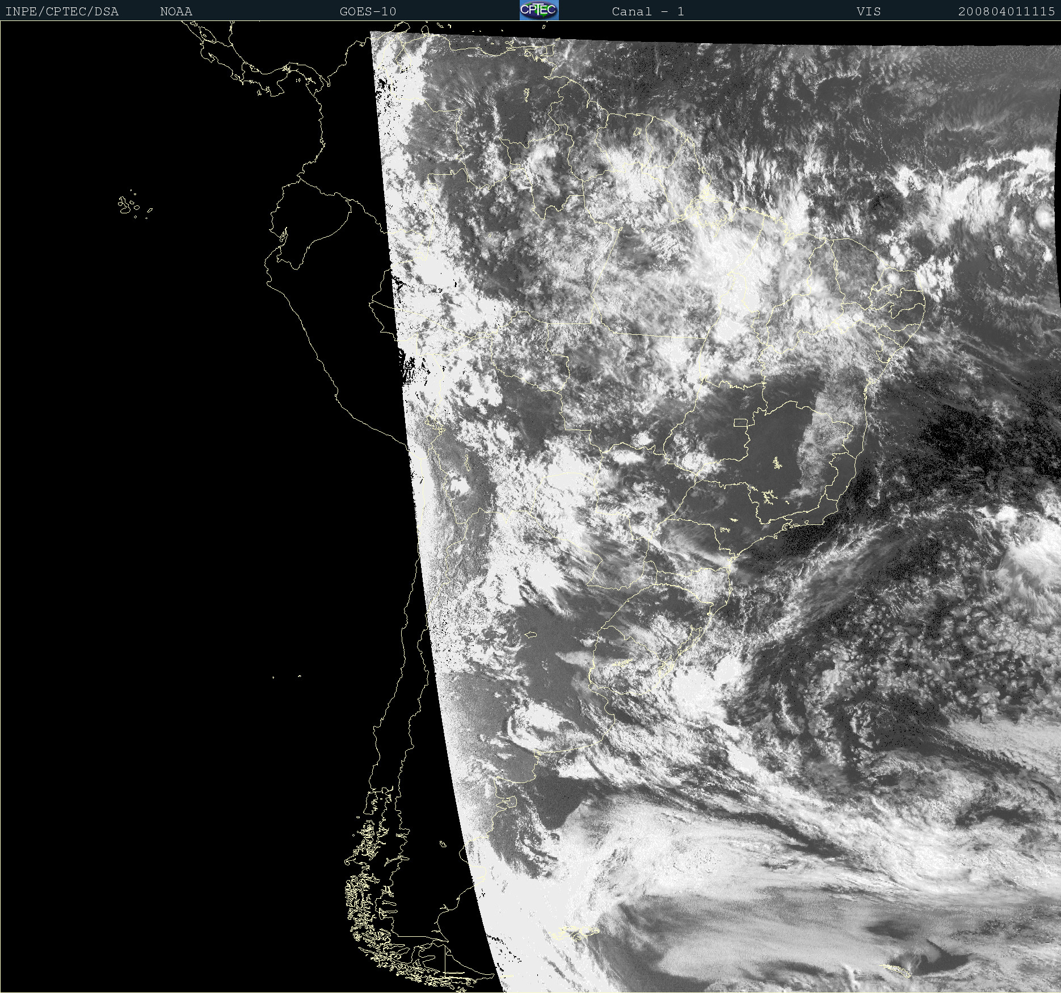This screenshot has width=1061, height=993.
Task: Select the INPE/CPTEC/DSA header text
Action: pyautogui.click(x=62, y=12)
